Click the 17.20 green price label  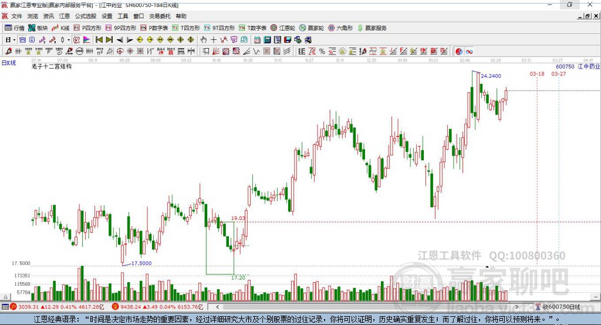coord(238,277)
